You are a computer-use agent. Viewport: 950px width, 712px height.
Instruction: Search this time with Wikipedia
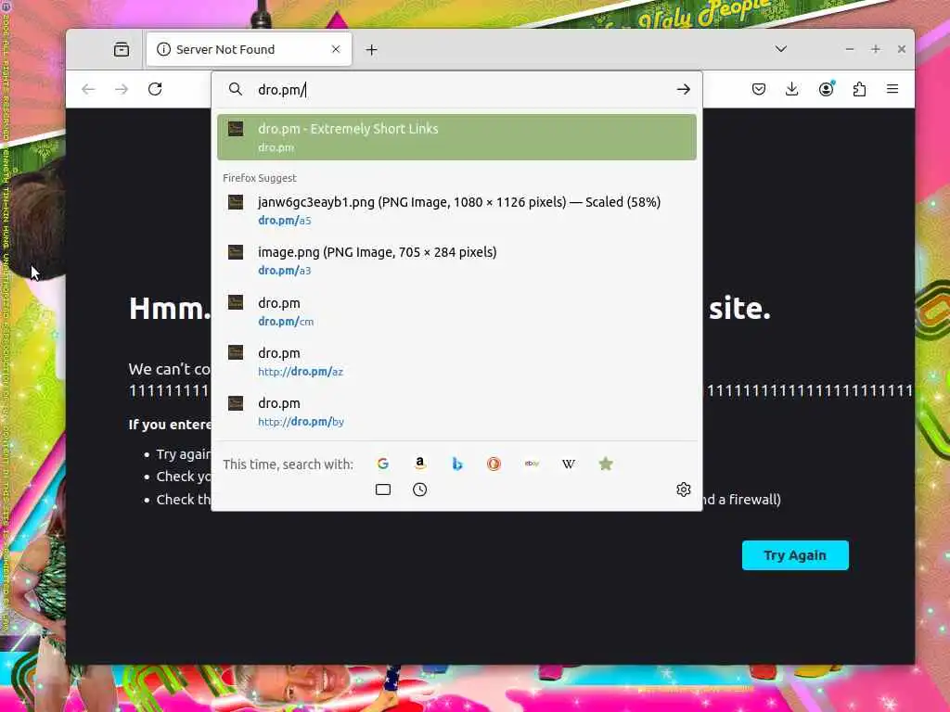click(569, 464)
